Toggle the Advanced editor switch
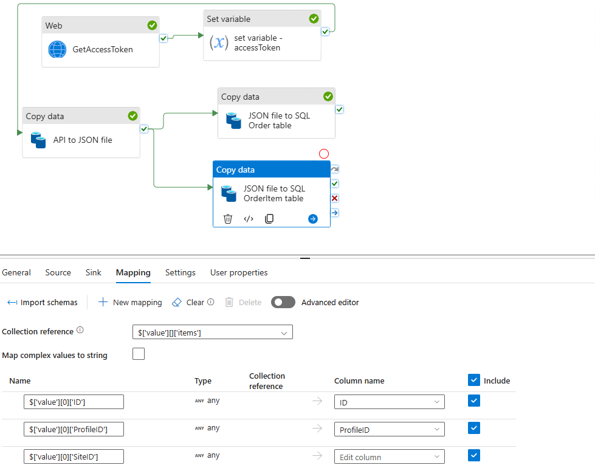This screenshot has height=465, width=595. tap(283, 302)
